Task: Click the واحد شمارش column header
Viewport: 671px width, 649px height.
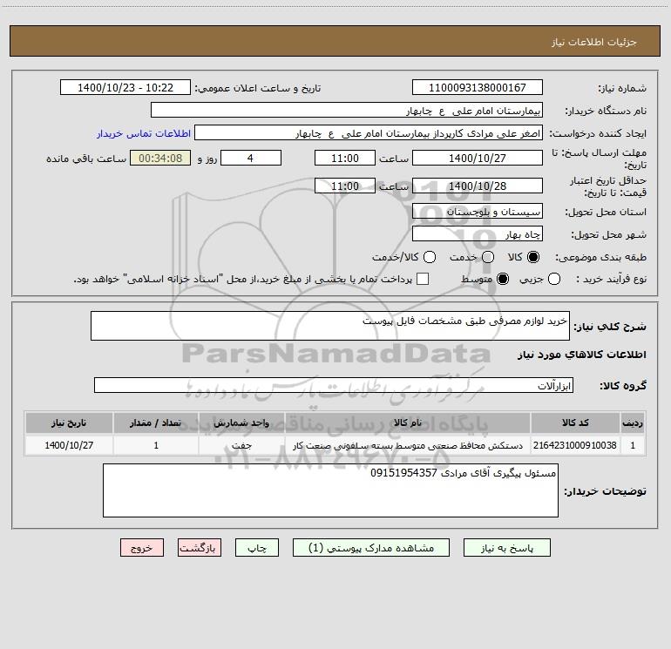Action: (241, 423)
